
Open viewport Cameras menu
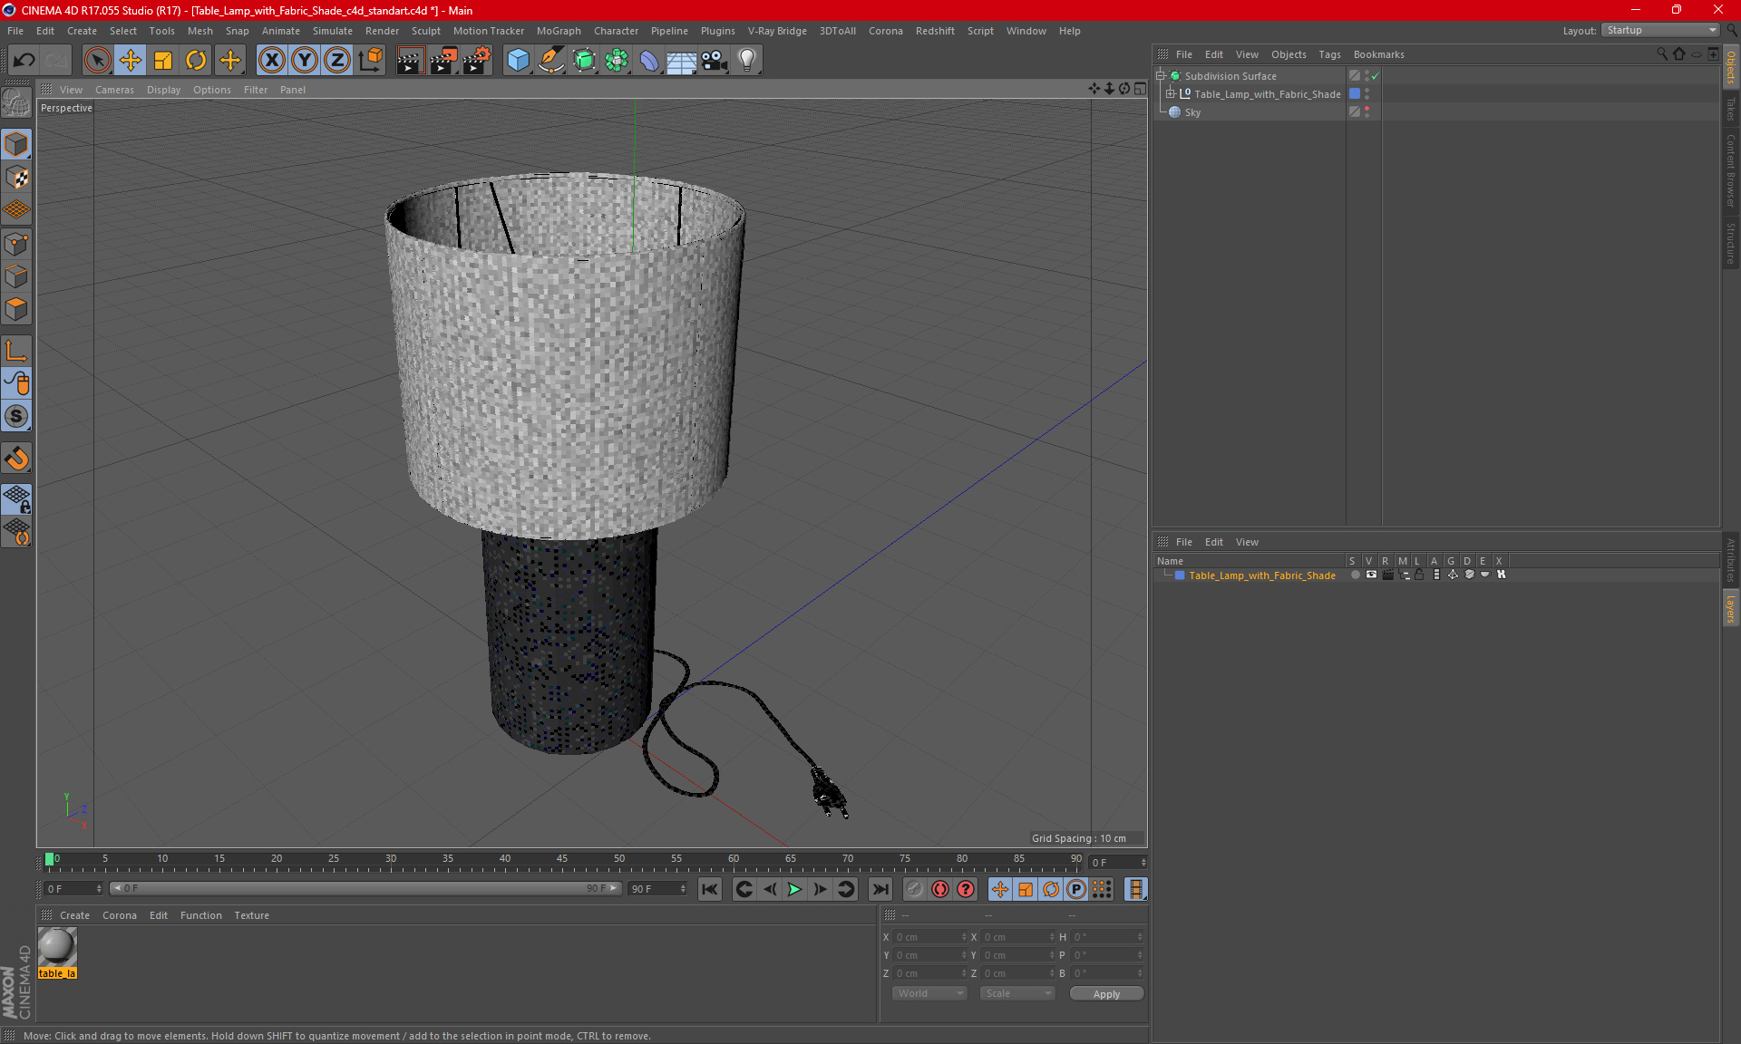pyautogui.click(x=114, y=90)
